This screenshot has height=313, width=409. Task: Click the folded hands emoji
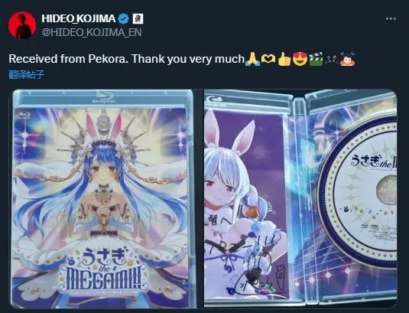pos(252,59)
